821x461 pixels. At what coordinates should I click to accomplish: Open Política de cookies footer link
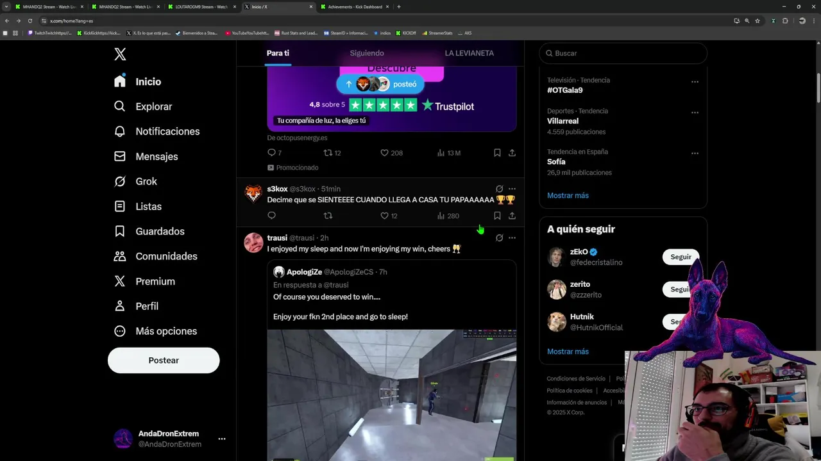(x=570, y=391)
